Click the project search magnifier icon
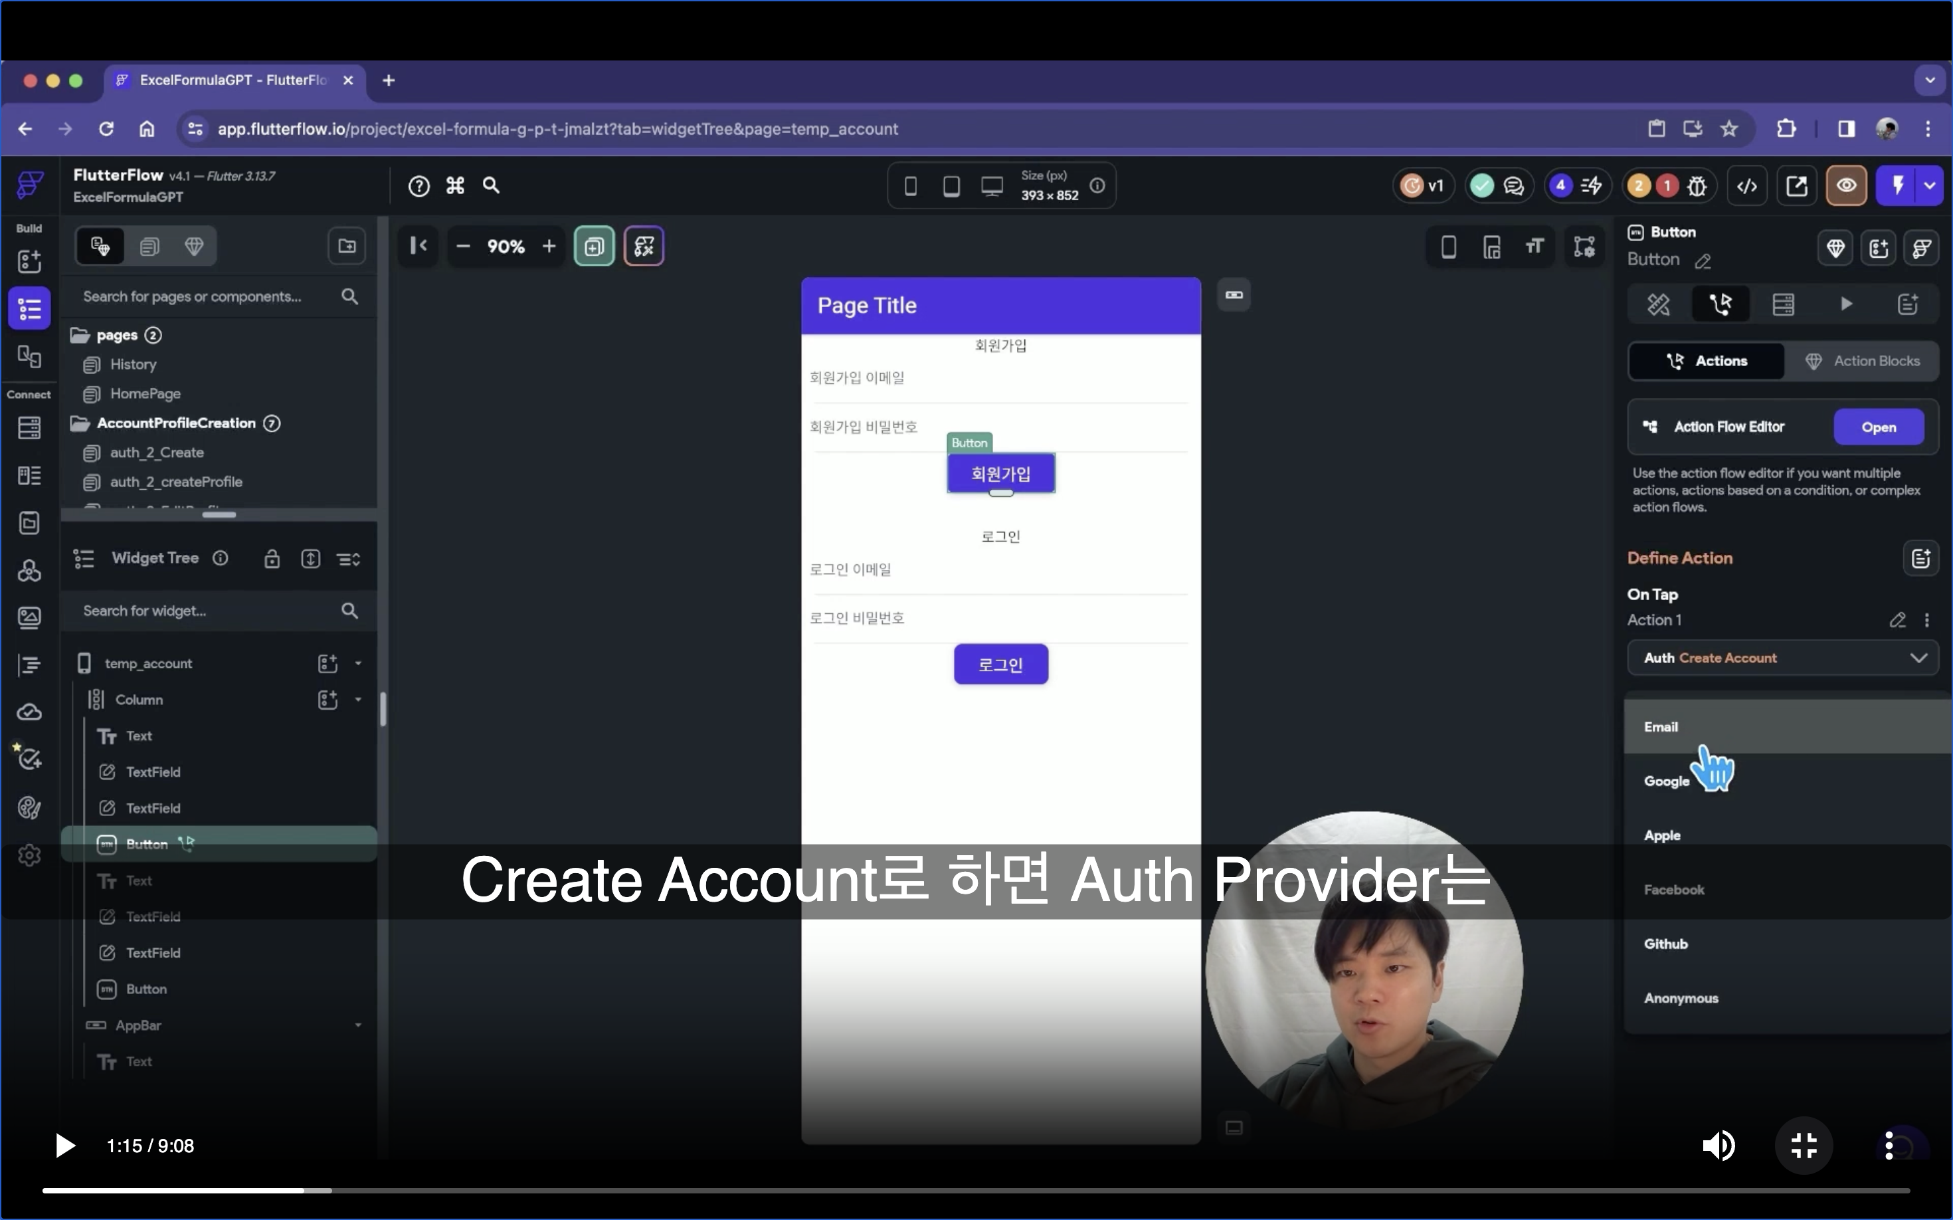This screenshot has width=1953, height=1220. click(492, 185)
